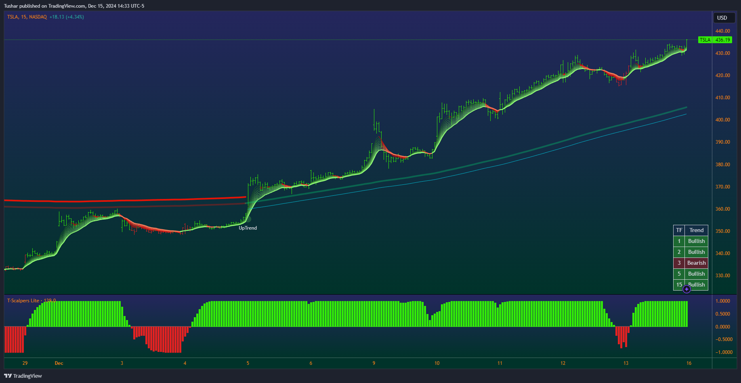Click the TF column header
Viewport: 741px width, 383px height.
point(679,230)
